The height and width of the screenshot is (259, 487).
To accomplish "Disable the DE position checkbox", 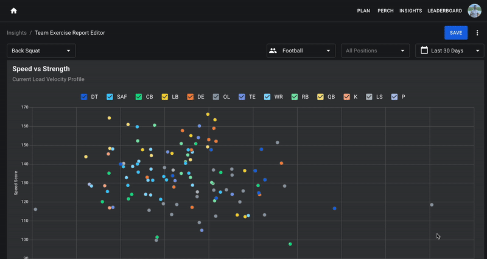I will (x=190, y=97).
